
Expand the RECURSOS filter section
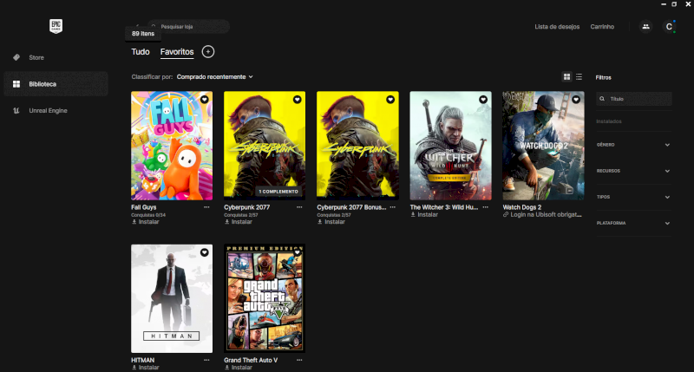pyautogui.click(x=633, y=171)
